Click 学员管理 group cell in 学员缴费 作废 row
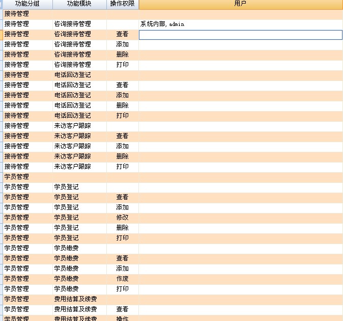343x321 pixels. click(28, 279)
